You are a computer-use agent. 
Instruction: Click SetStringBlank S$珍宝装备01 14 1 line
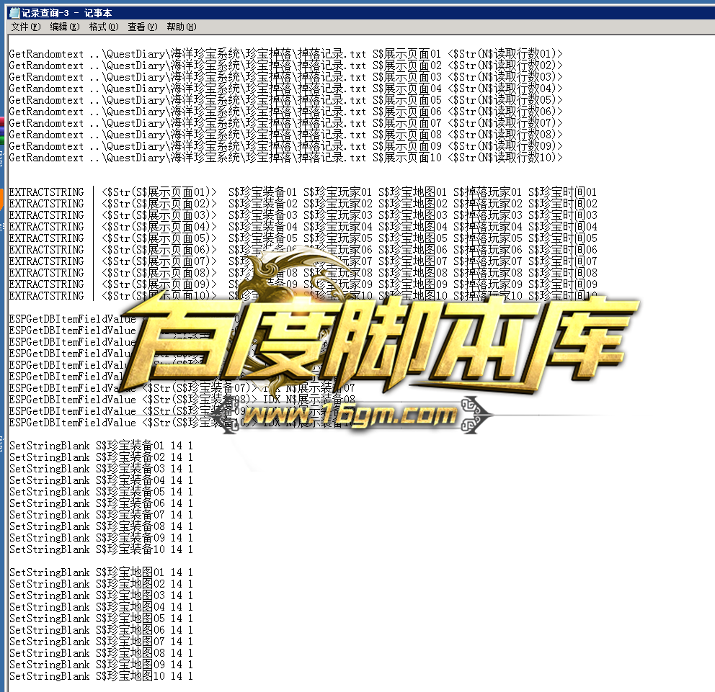[x=101, y=446]
